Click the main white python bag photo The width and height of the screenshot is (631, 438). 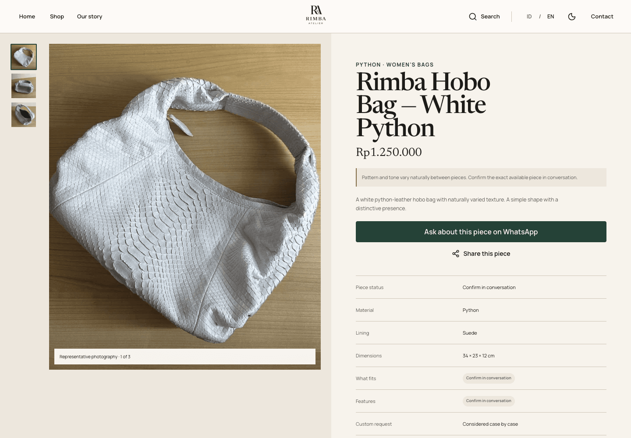pos(185,207)
